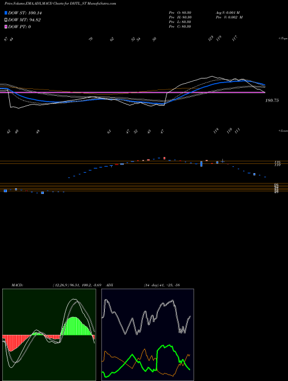Click the 180.75 price label
The image size is (288, 381).
[x=272, y=100]
